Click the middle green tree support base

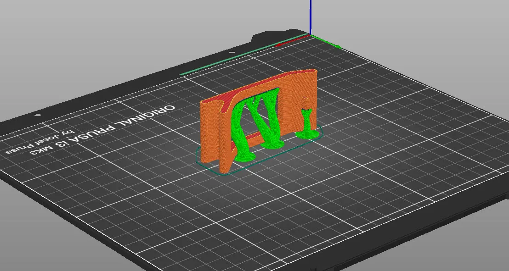pyautogui.click(x=272, y=144)
